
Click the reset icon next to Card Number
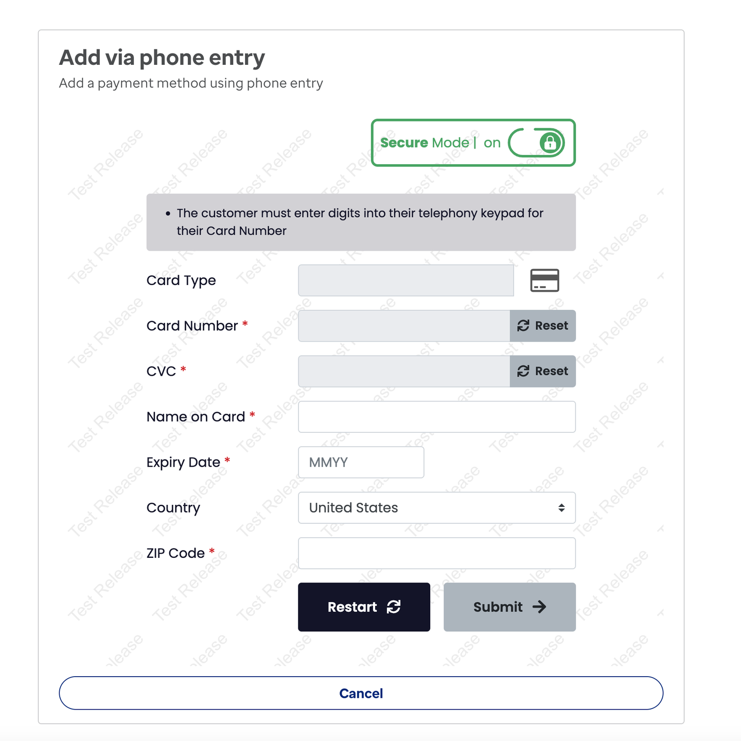(523, 326)
